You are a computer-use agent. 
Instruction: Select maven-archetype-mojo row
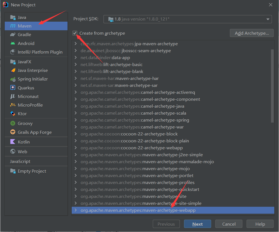click(173, 168)
